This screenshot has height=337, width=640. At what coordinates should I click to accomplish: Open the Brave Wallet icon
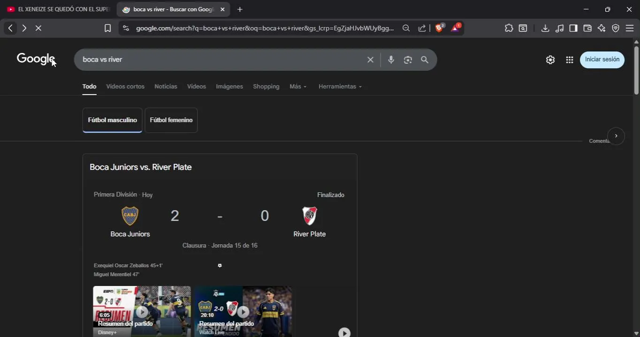click(x=587, y=28)
